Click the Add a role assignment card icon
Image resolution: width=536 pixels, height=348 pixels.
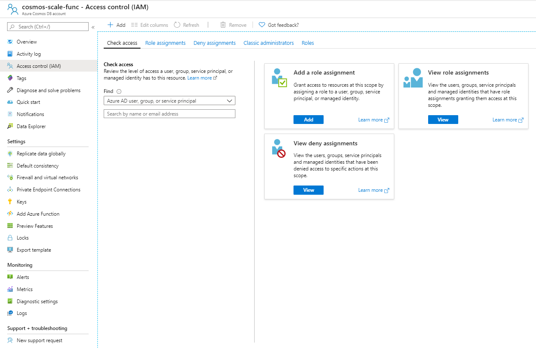coord(279,78)
